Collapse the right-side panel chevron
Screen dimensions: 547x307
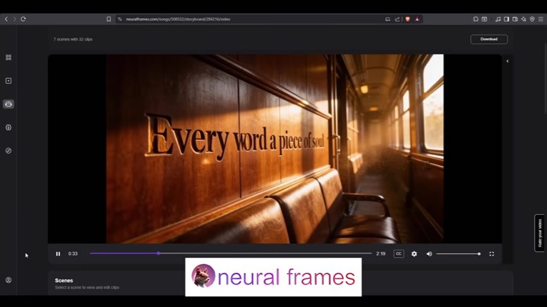[x=507, y=61]
